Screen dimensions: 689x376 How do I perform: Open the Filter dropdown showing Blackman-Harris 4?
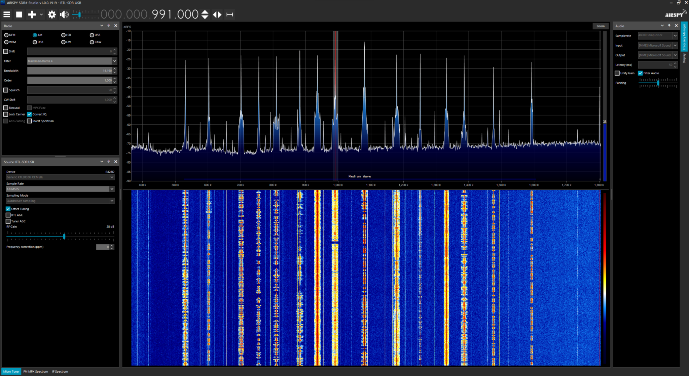click(115, 61)
